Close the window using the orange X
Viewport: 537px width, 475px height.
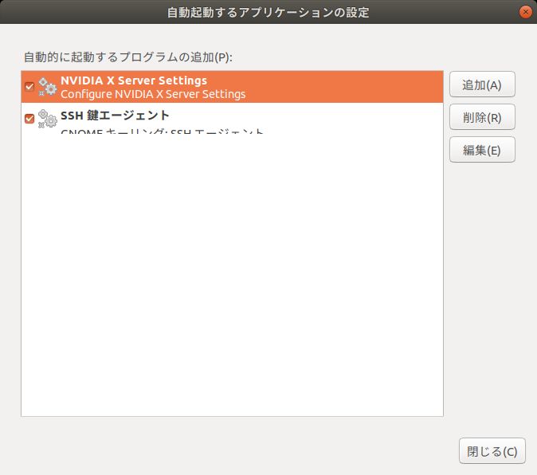point(525,13)
